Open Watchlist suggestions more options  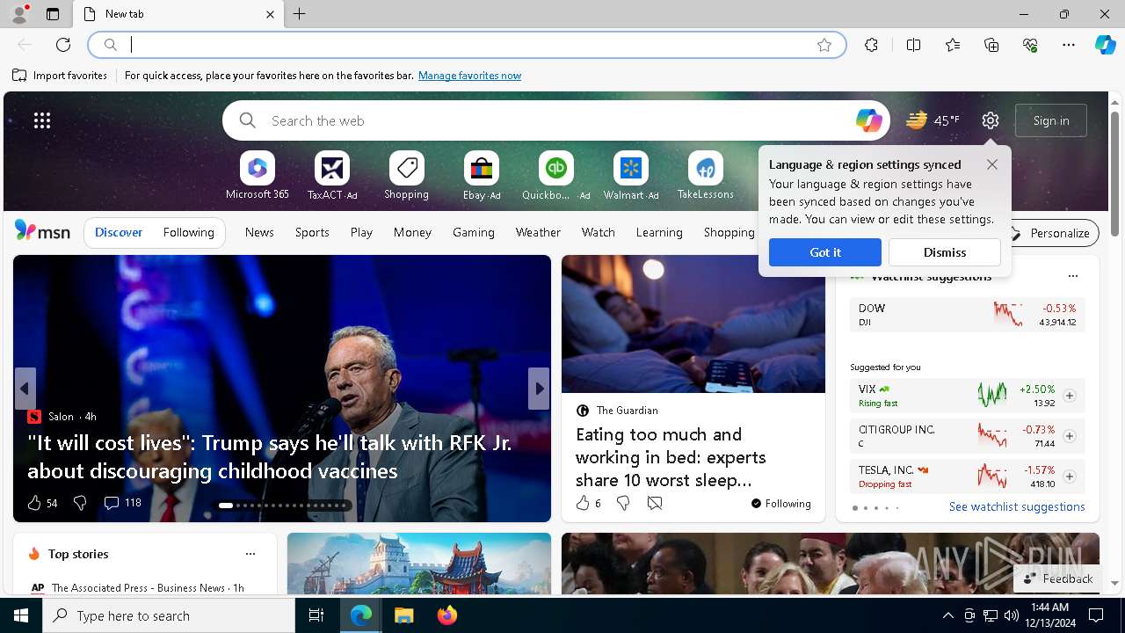coord(1072,276)
